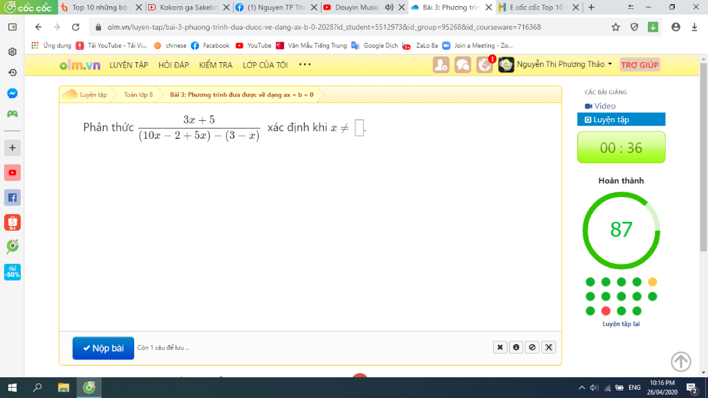The image size is (708, 398).
Task: Expand the three-dots more menu
Action: pos(305,64)
